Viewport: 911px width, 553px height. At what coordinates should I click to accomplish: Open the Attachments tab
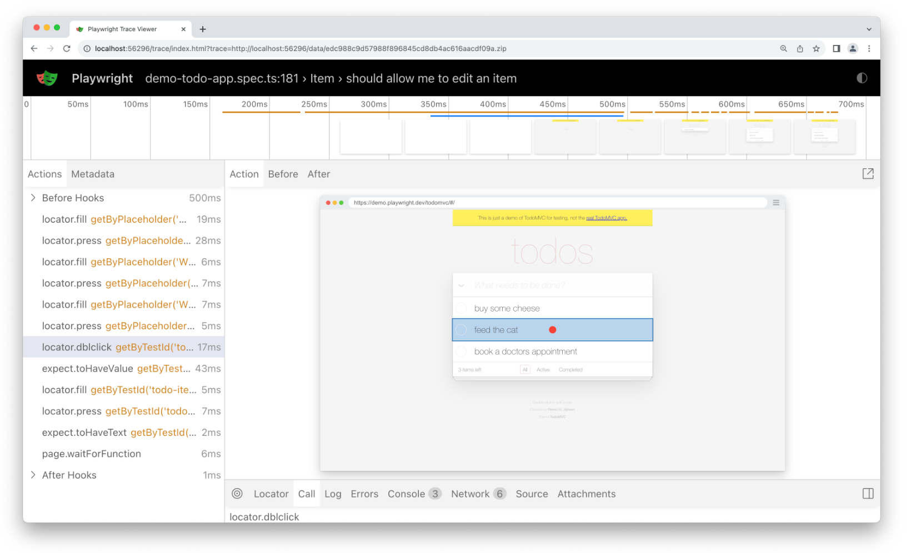(587, 494)
